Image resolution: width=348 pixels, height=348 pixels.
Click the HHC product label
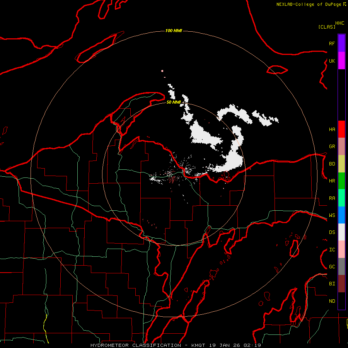coord(339,23)
